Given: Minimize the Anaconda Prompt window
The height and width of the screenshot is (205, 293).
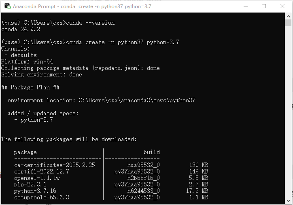Looking at the screenshot, I should point(246,6).
